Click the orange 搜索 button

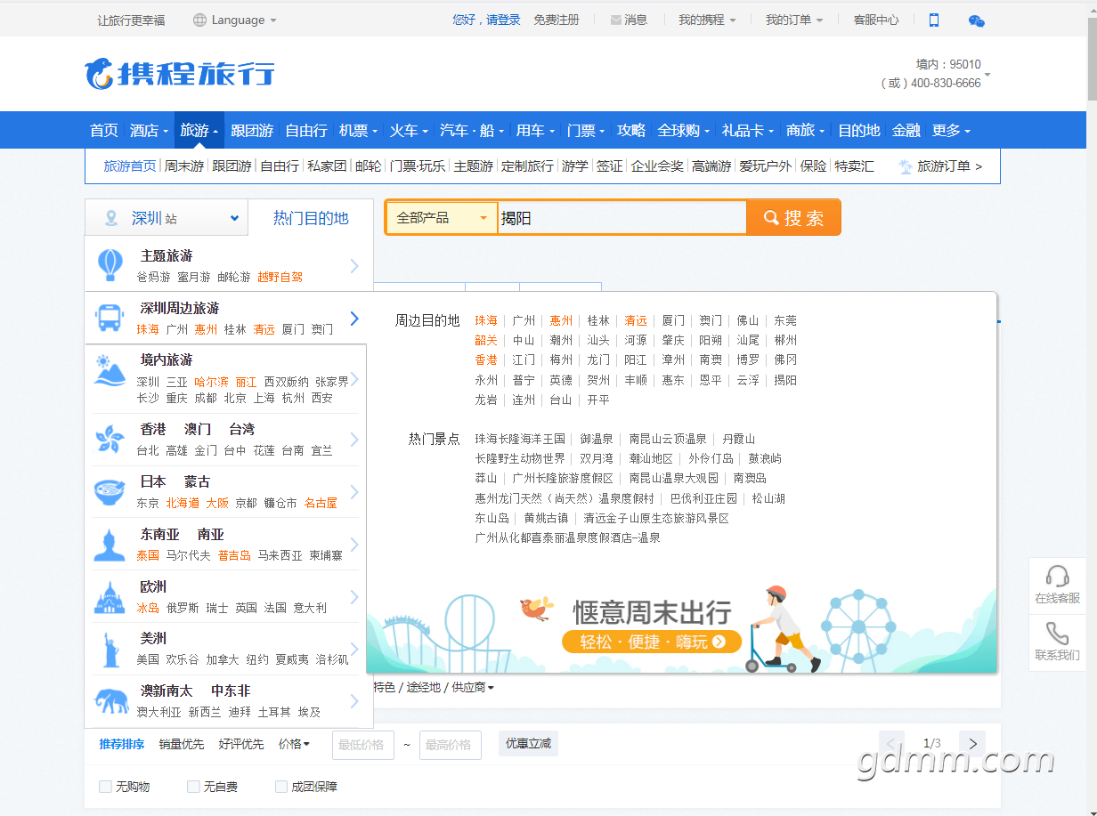pos(793,218)
